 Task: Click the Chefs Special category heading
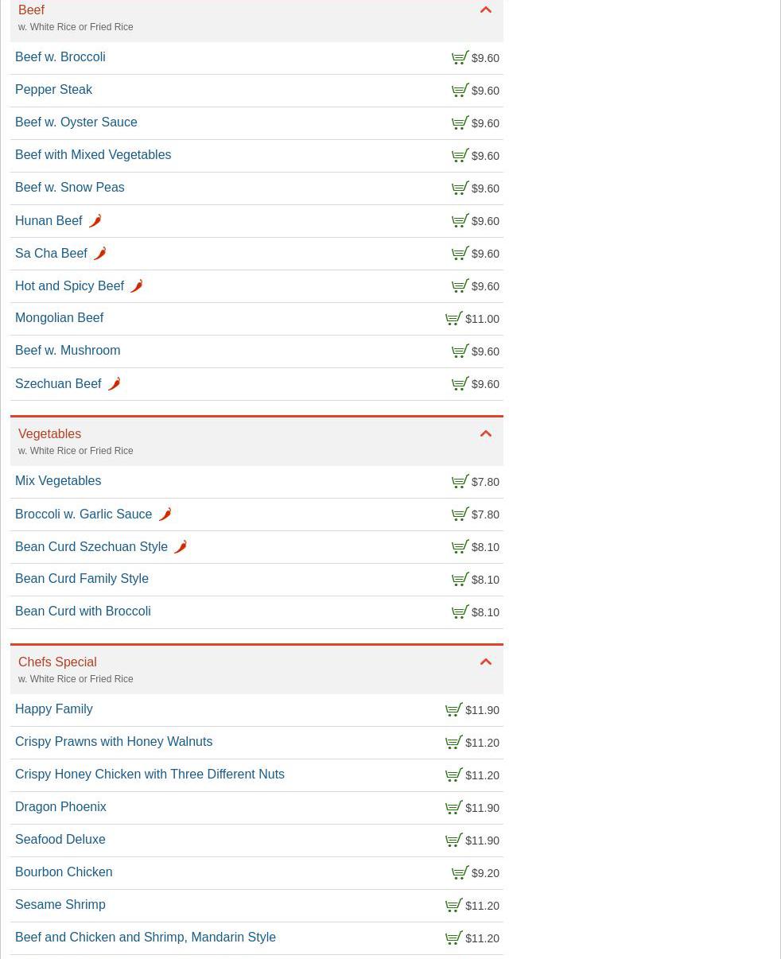coord(57,662)
